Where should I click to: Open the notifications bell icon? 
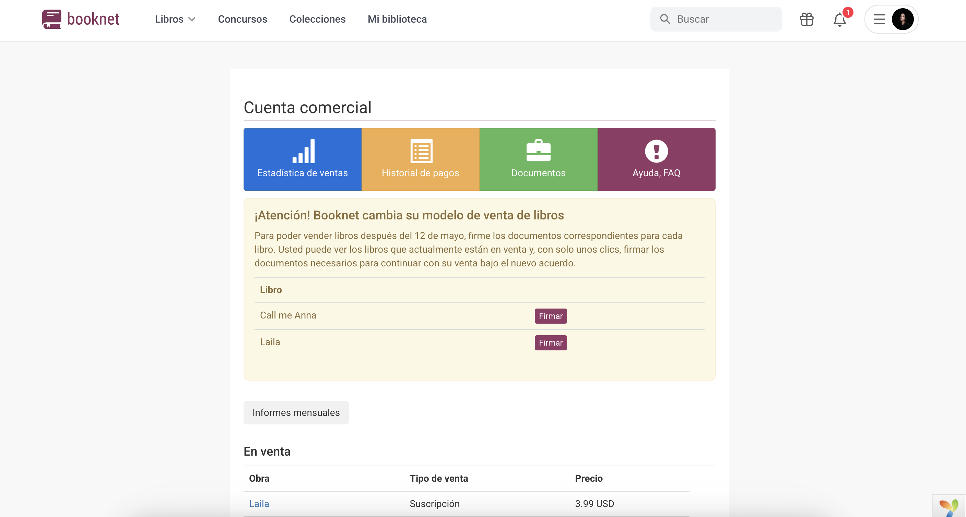[x=839, y=20]
